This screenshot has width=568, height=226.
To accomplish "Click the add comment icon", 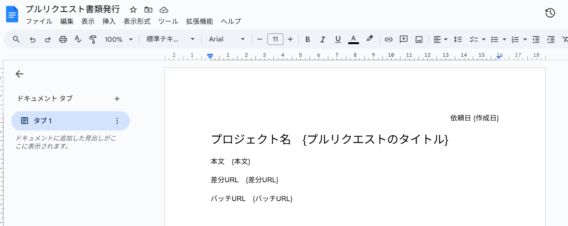I will coord(403,39).
